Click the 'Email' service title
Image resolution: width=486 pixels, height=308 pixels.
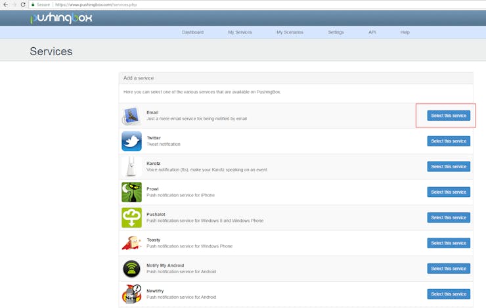coord(152,112)
